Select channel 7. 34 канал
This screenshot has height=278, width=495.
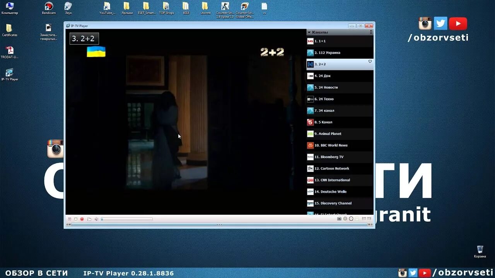[340, 110]
